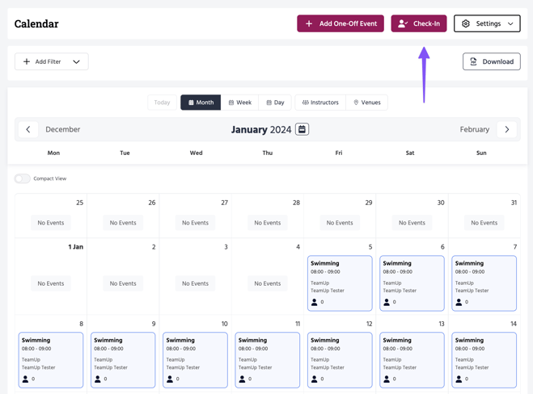Click the Check-In person icon
This screenshot has height=394, width=533.
403,24
